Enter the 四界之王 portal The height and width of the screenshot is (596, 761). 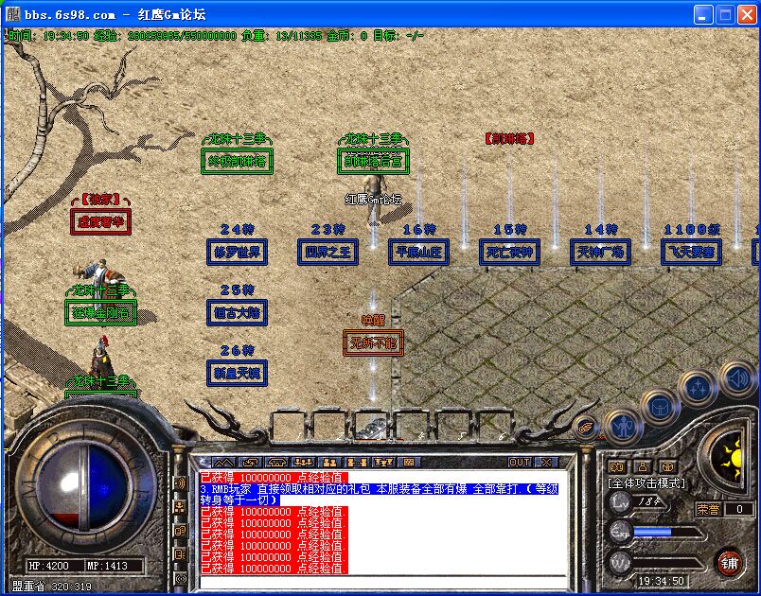coord(327,253)
